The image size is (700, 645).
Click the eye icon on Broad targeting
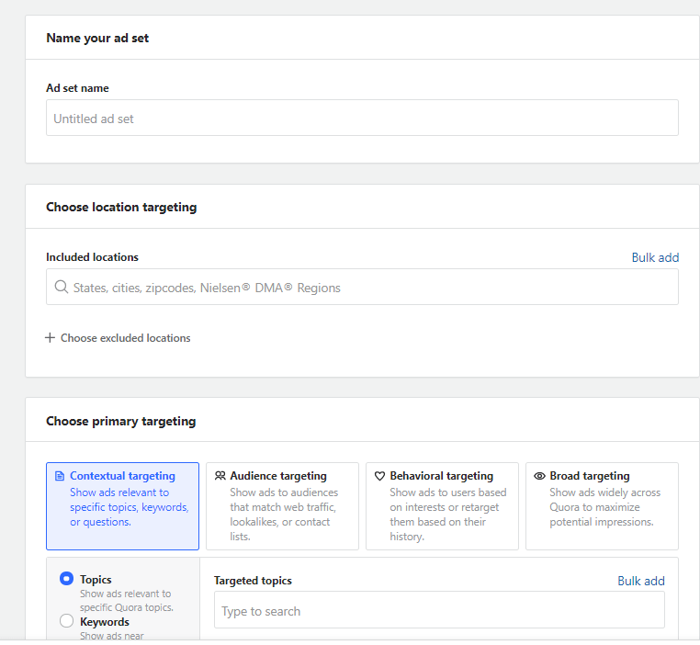coord(540,476)
